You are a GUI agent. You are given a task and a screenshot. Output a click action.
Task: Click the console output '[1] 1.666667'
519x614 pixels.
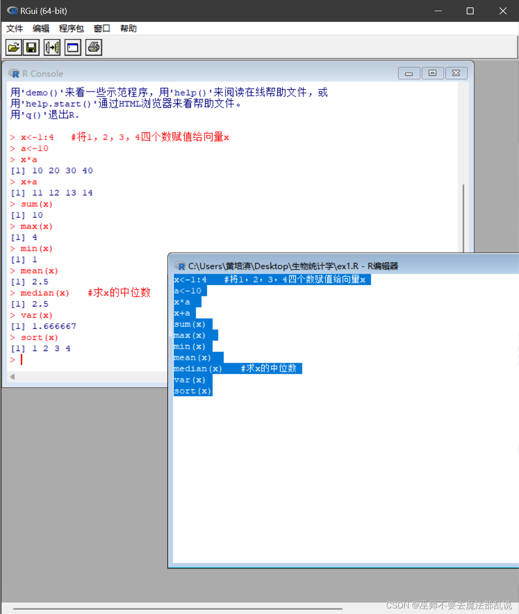[x=44, y=326]
